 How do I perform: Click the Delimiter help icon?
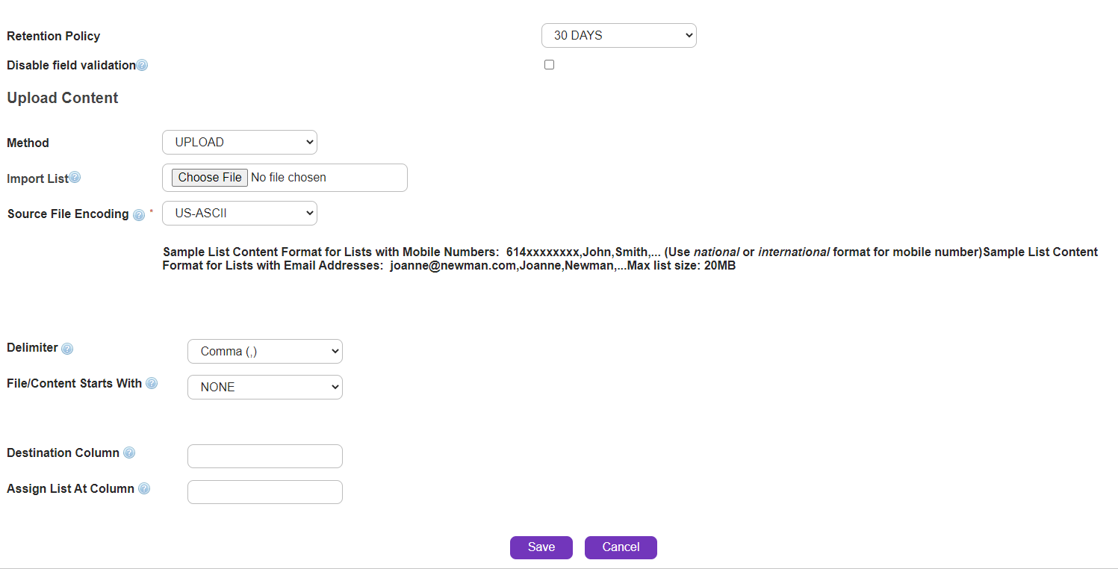pyautogui.click(x=67, y=349)
